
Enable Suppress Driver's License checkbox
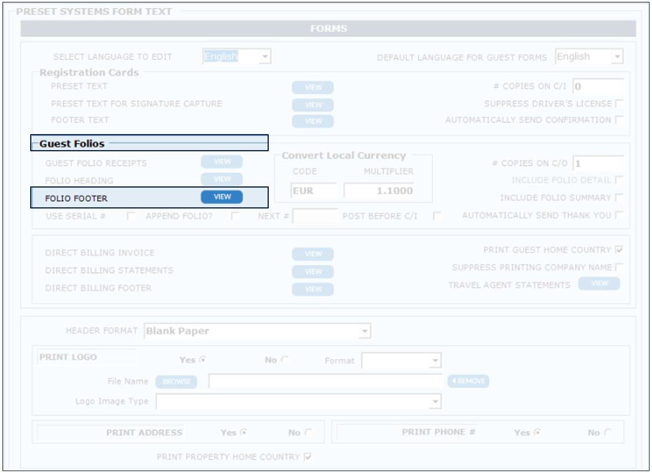[619, 104]
